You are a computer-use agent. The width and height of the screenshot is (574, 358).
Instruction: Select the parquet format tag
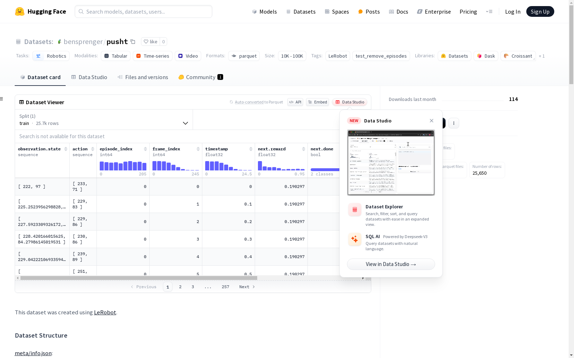(x=244, y=56)
